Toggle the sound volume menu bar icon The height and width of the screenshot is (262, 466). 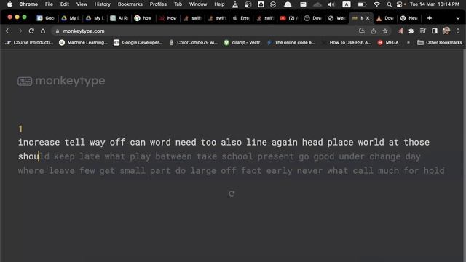tap(331, 4)
